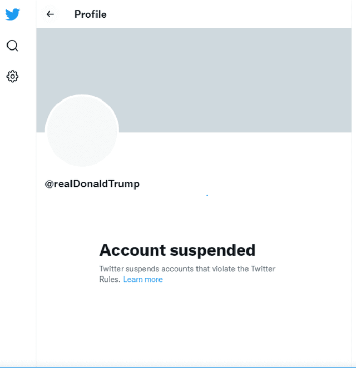Click blank space right of @realDonaldTrump handle
The width and height of the screenshot is (356, 368).
[x=250, y=184]
